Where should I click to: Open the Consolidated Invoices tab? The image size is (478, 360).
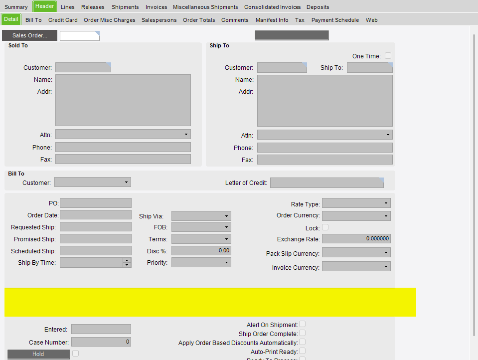pos(272,7)
